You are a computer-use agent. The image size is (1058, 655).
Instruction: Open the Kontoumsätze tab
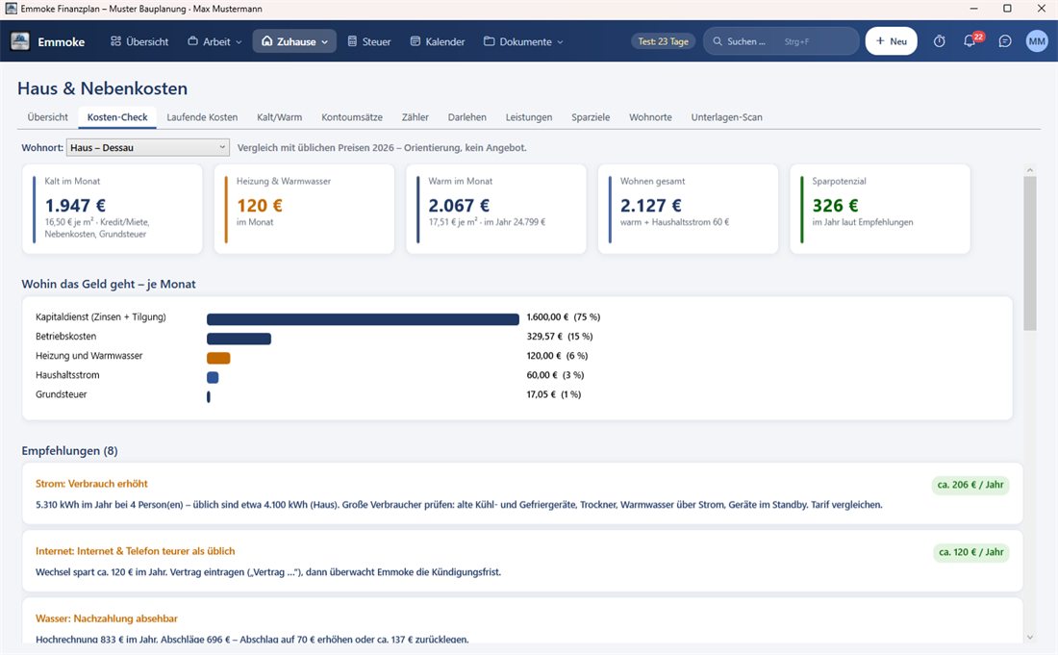352,116
